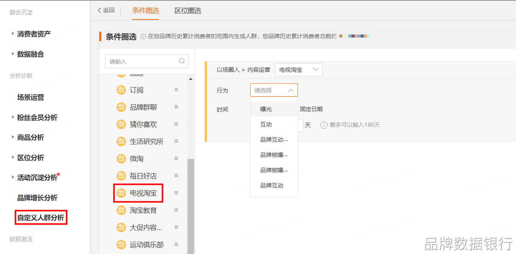Click the days number input before 天

coord(300,125)
